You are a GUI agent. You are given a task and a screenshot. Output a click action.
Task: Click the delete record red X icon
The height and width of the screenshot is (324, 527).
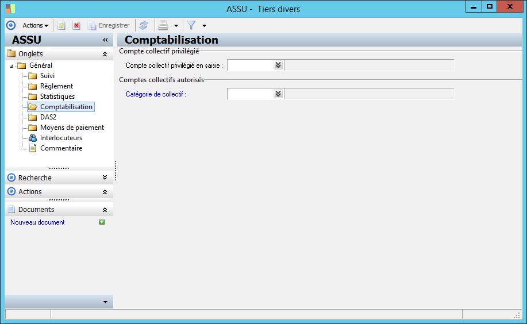(x=76, y=25)
